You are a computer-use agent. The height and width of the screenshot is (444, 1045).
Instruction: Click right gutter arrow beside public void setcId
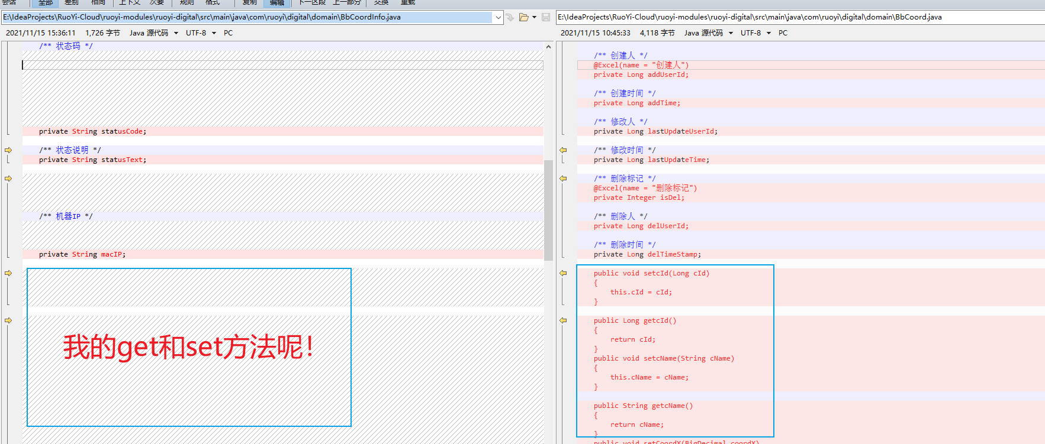tap(563, 273)
